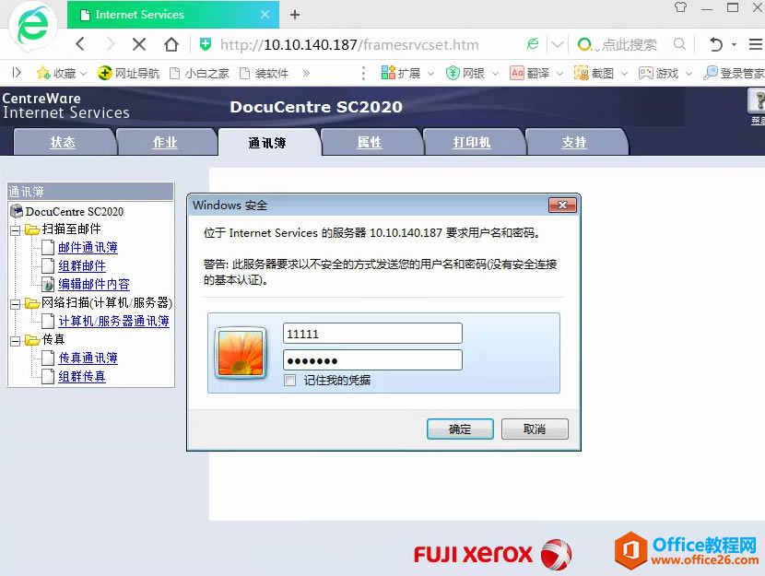Select the 通讯簿 tab
Screen dimensions: 765x576
click(x=267, y=143)
